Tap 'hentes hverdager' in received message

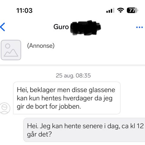point(67,98)
